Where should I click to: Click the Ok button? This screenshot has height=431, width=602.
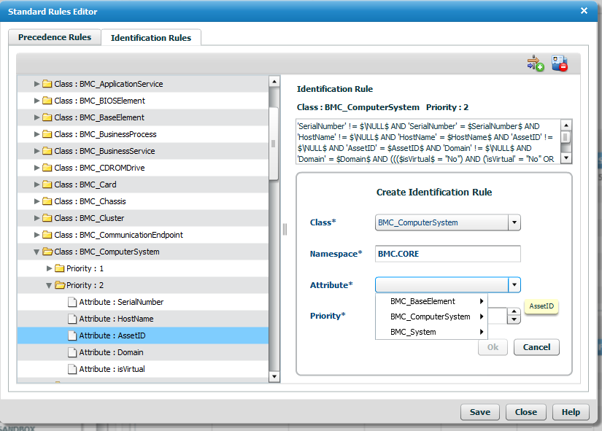pyautogui.click(x=493, y=347)
